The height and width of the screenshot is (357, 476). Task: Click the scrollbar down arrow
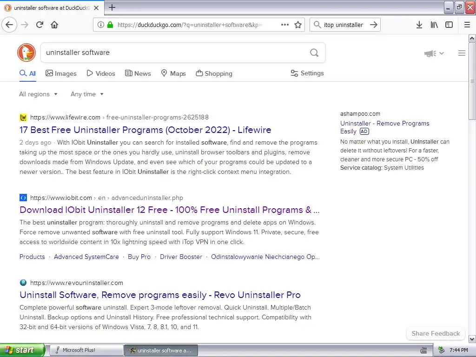[x=472, y=339]
